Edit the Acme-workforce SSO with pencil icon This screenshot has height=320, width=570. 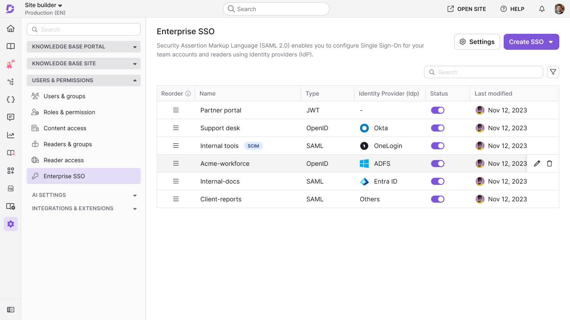pyautogui.click(x=537, y=164)
